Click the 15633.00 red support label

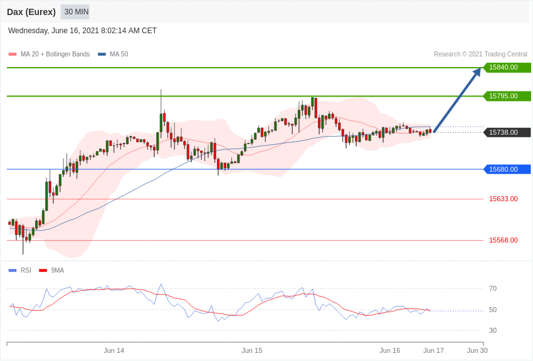tap(504, 199)
